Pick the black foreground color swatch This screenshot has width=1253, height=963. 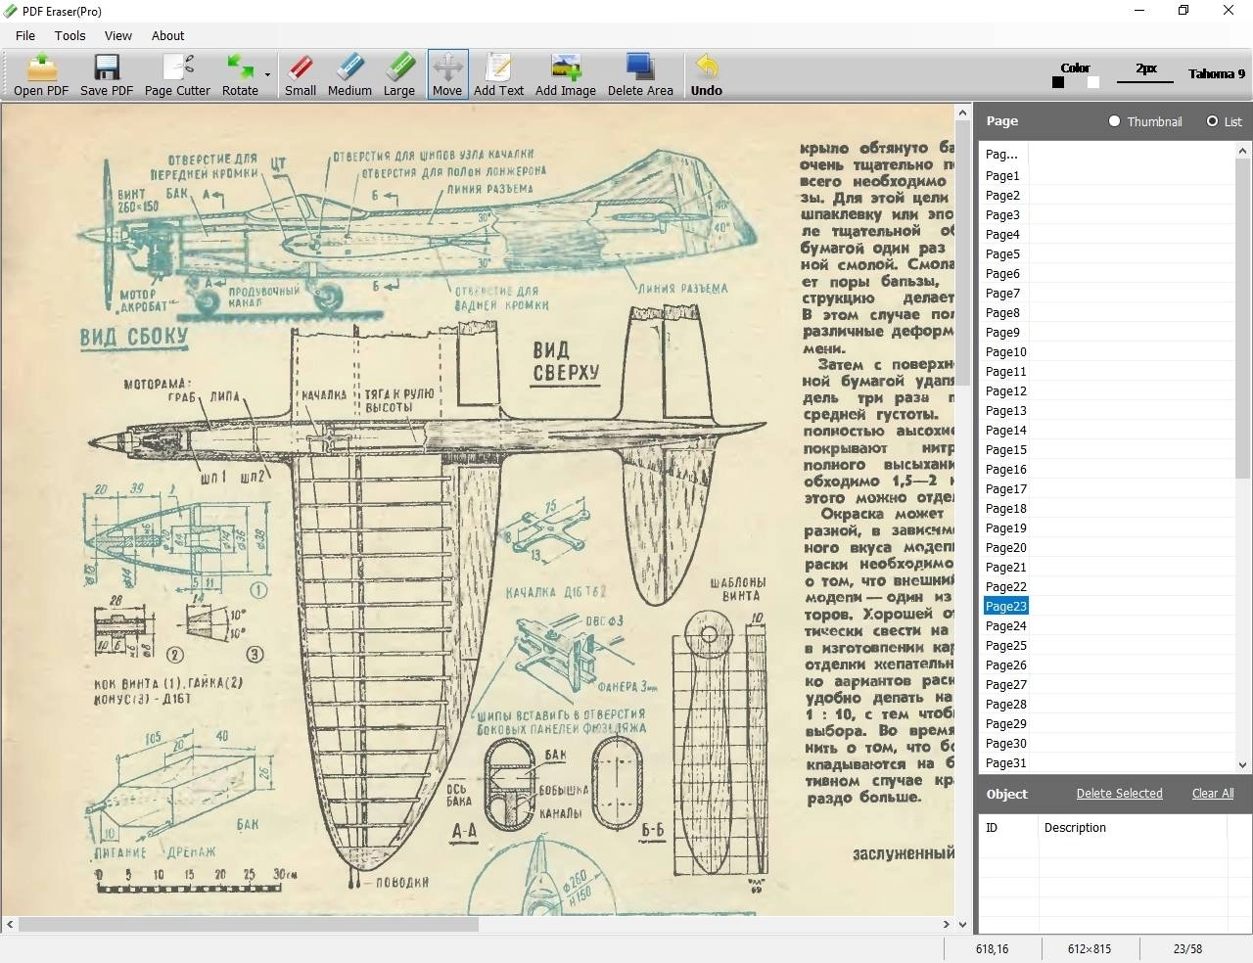click(x=1058, y=82)
